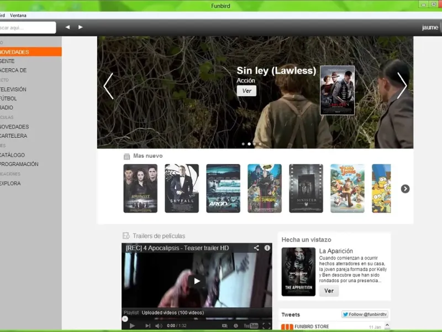Open the Ventana menu
Viewport: 442px width, 332px height.
(18, 15)
